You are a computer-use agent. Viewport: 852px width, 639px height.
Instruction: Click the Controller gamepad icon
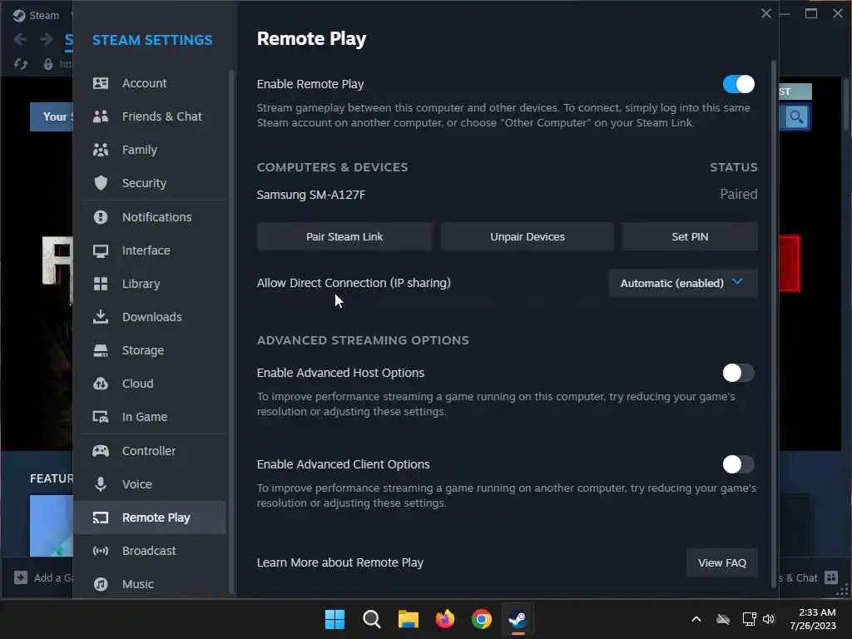point(101,451)
